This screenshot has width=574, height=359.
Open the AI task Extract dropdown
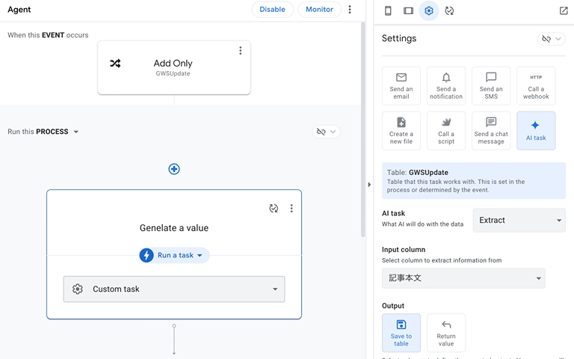519,221
